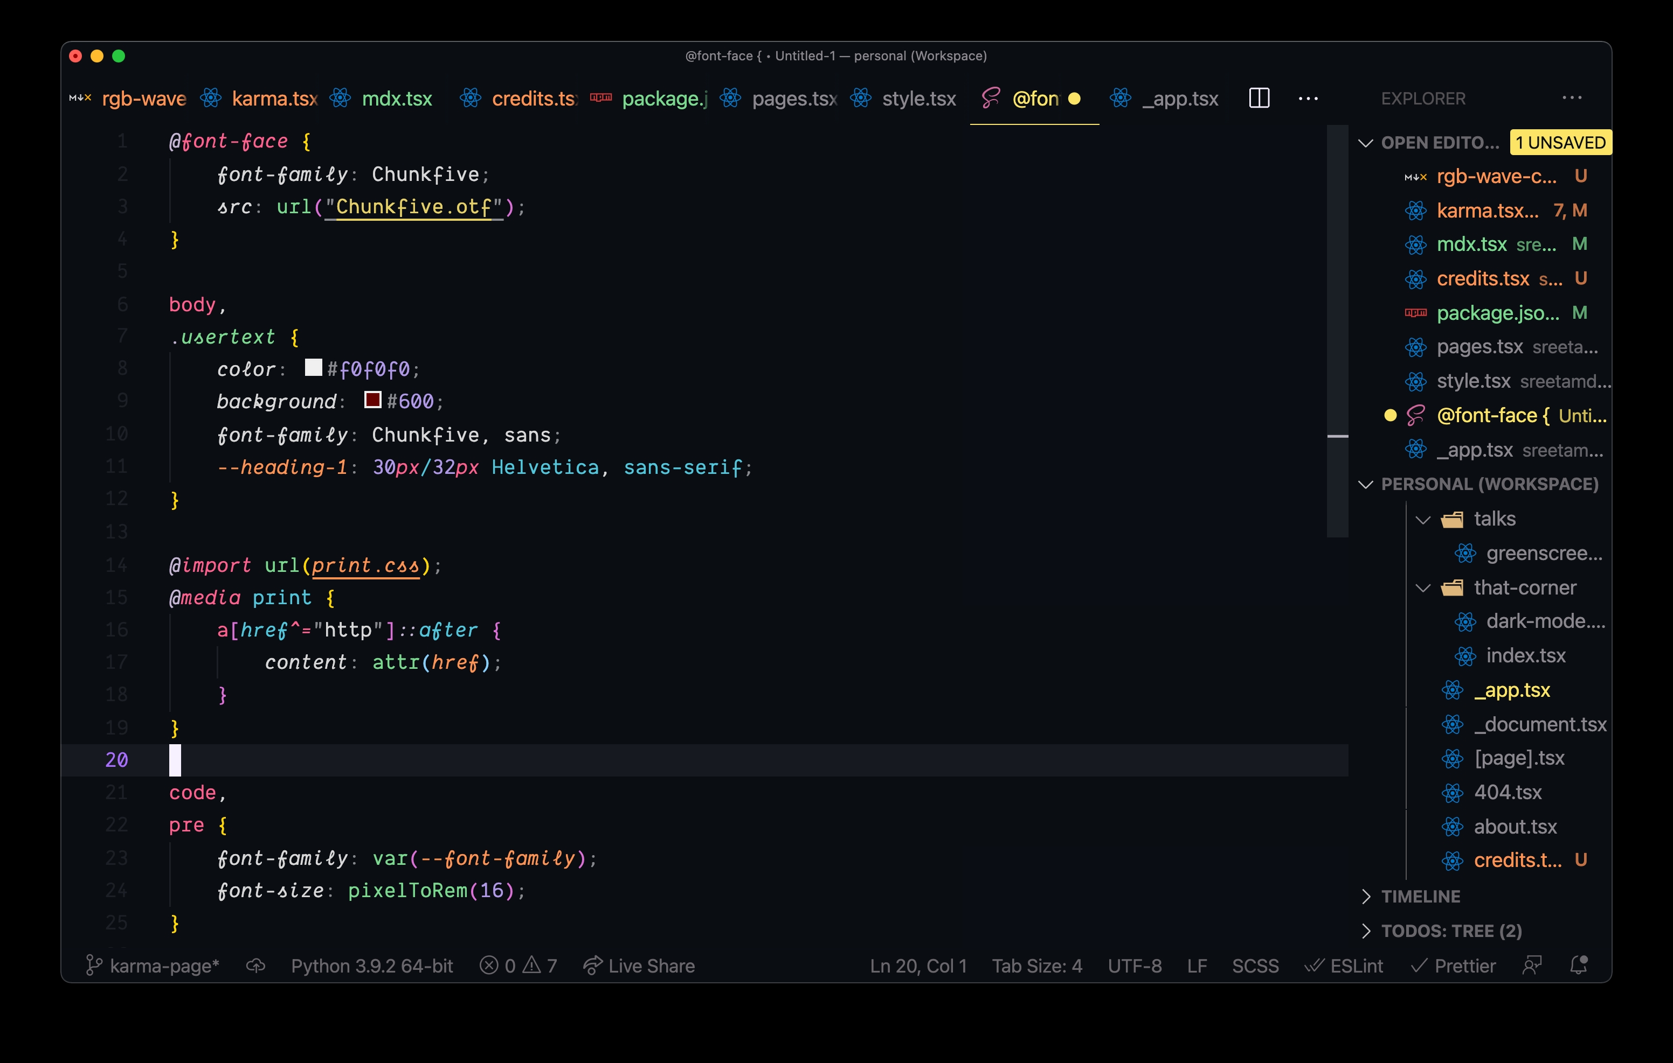Switch to the credits.tsx tab
This screenshot has width=1673, height=1063.
point(517,99)
